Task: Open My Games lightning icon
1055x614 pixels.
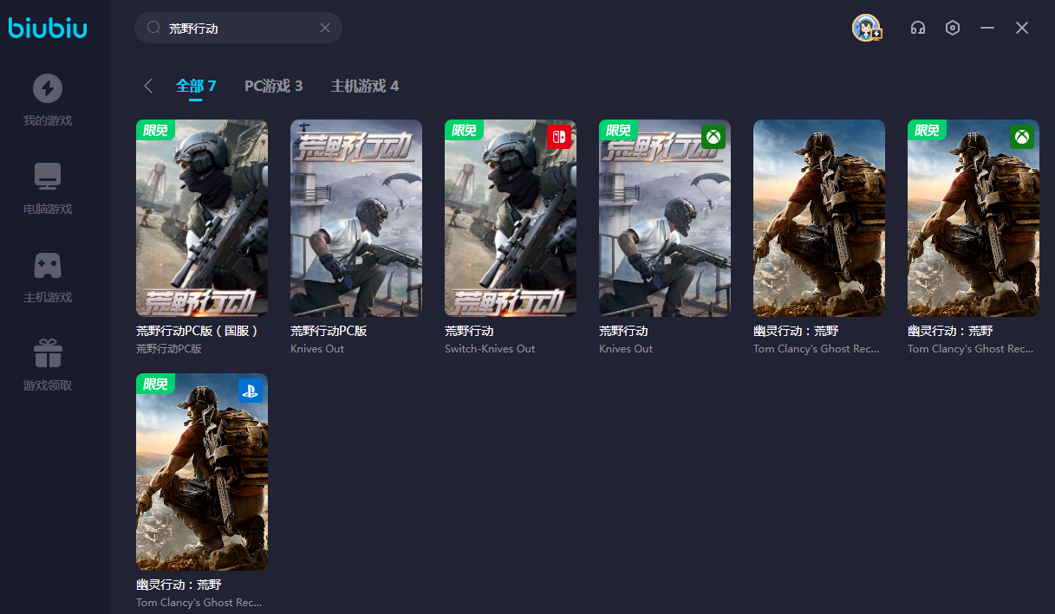Action: (48, 88)
